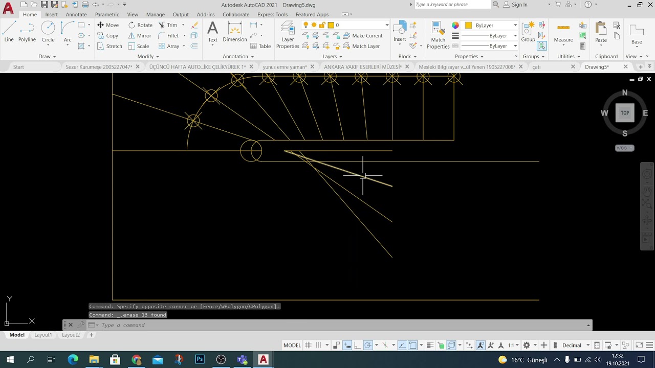Viewport: 655px width, 368px height.
Task: Toggle lineweight display
Action: click(430, 345)
